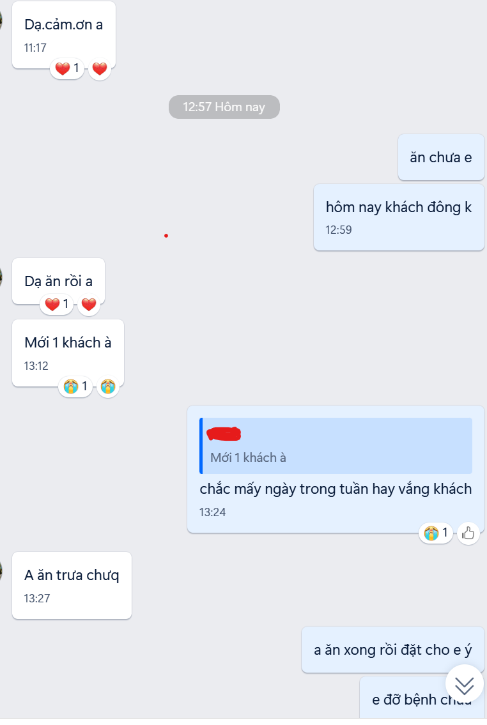Viewport: 487px width, 725px height.
Task: Click heart count badge on 'Dạ ăn rồi a'
Action: pyautogui.click(x=57, y=304)
